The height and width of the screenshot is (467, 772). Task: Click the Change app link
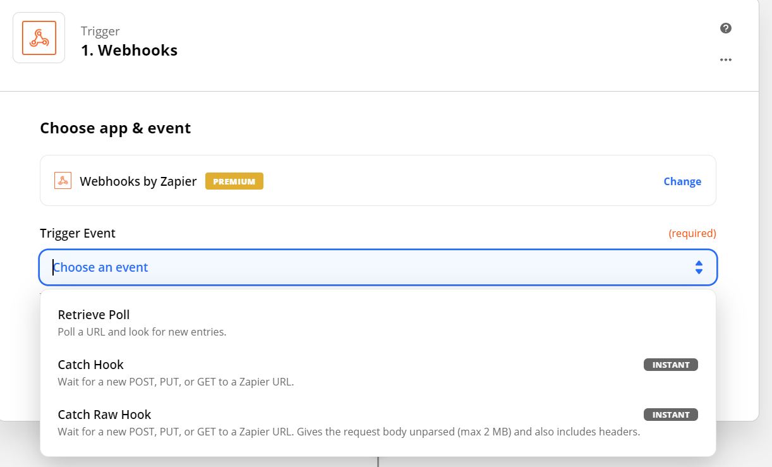click(682, 181)
